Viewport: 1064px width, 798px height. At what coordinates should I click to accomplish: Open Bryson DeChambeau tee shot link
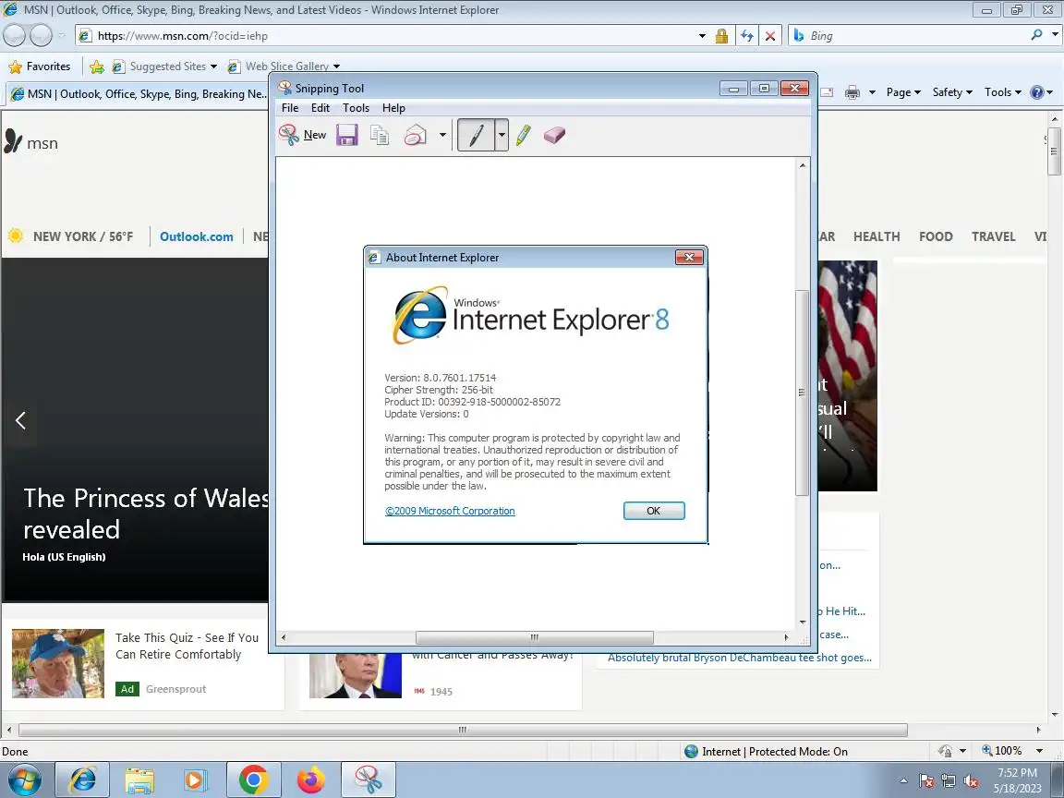[x=740, y=658]
